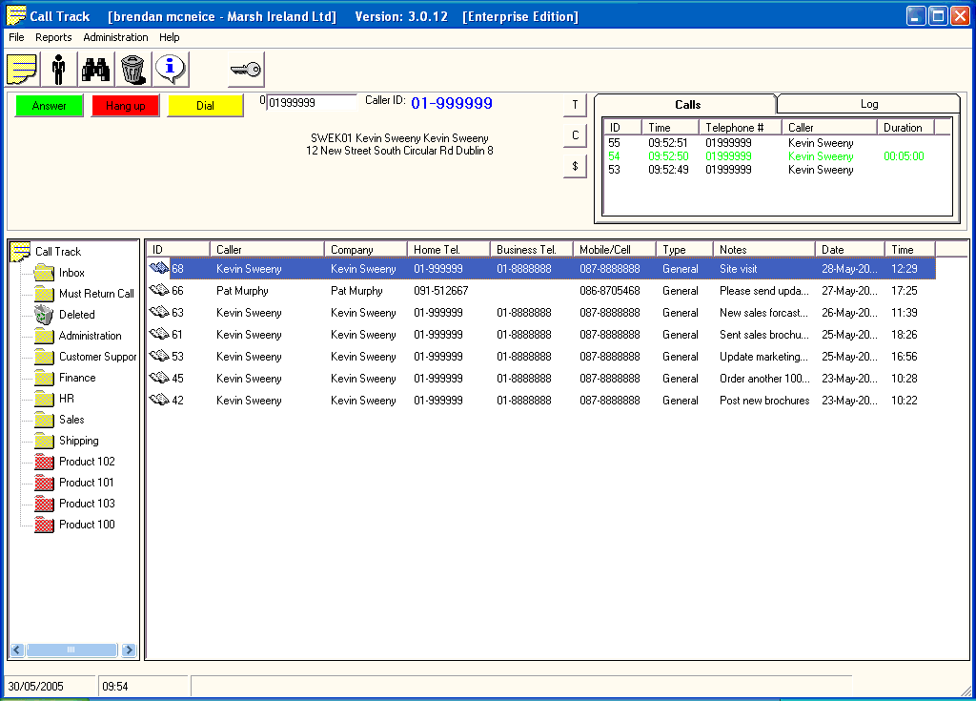Click the red Product 100 folder icon
The image size is (976, 701).
click(44, 524)
